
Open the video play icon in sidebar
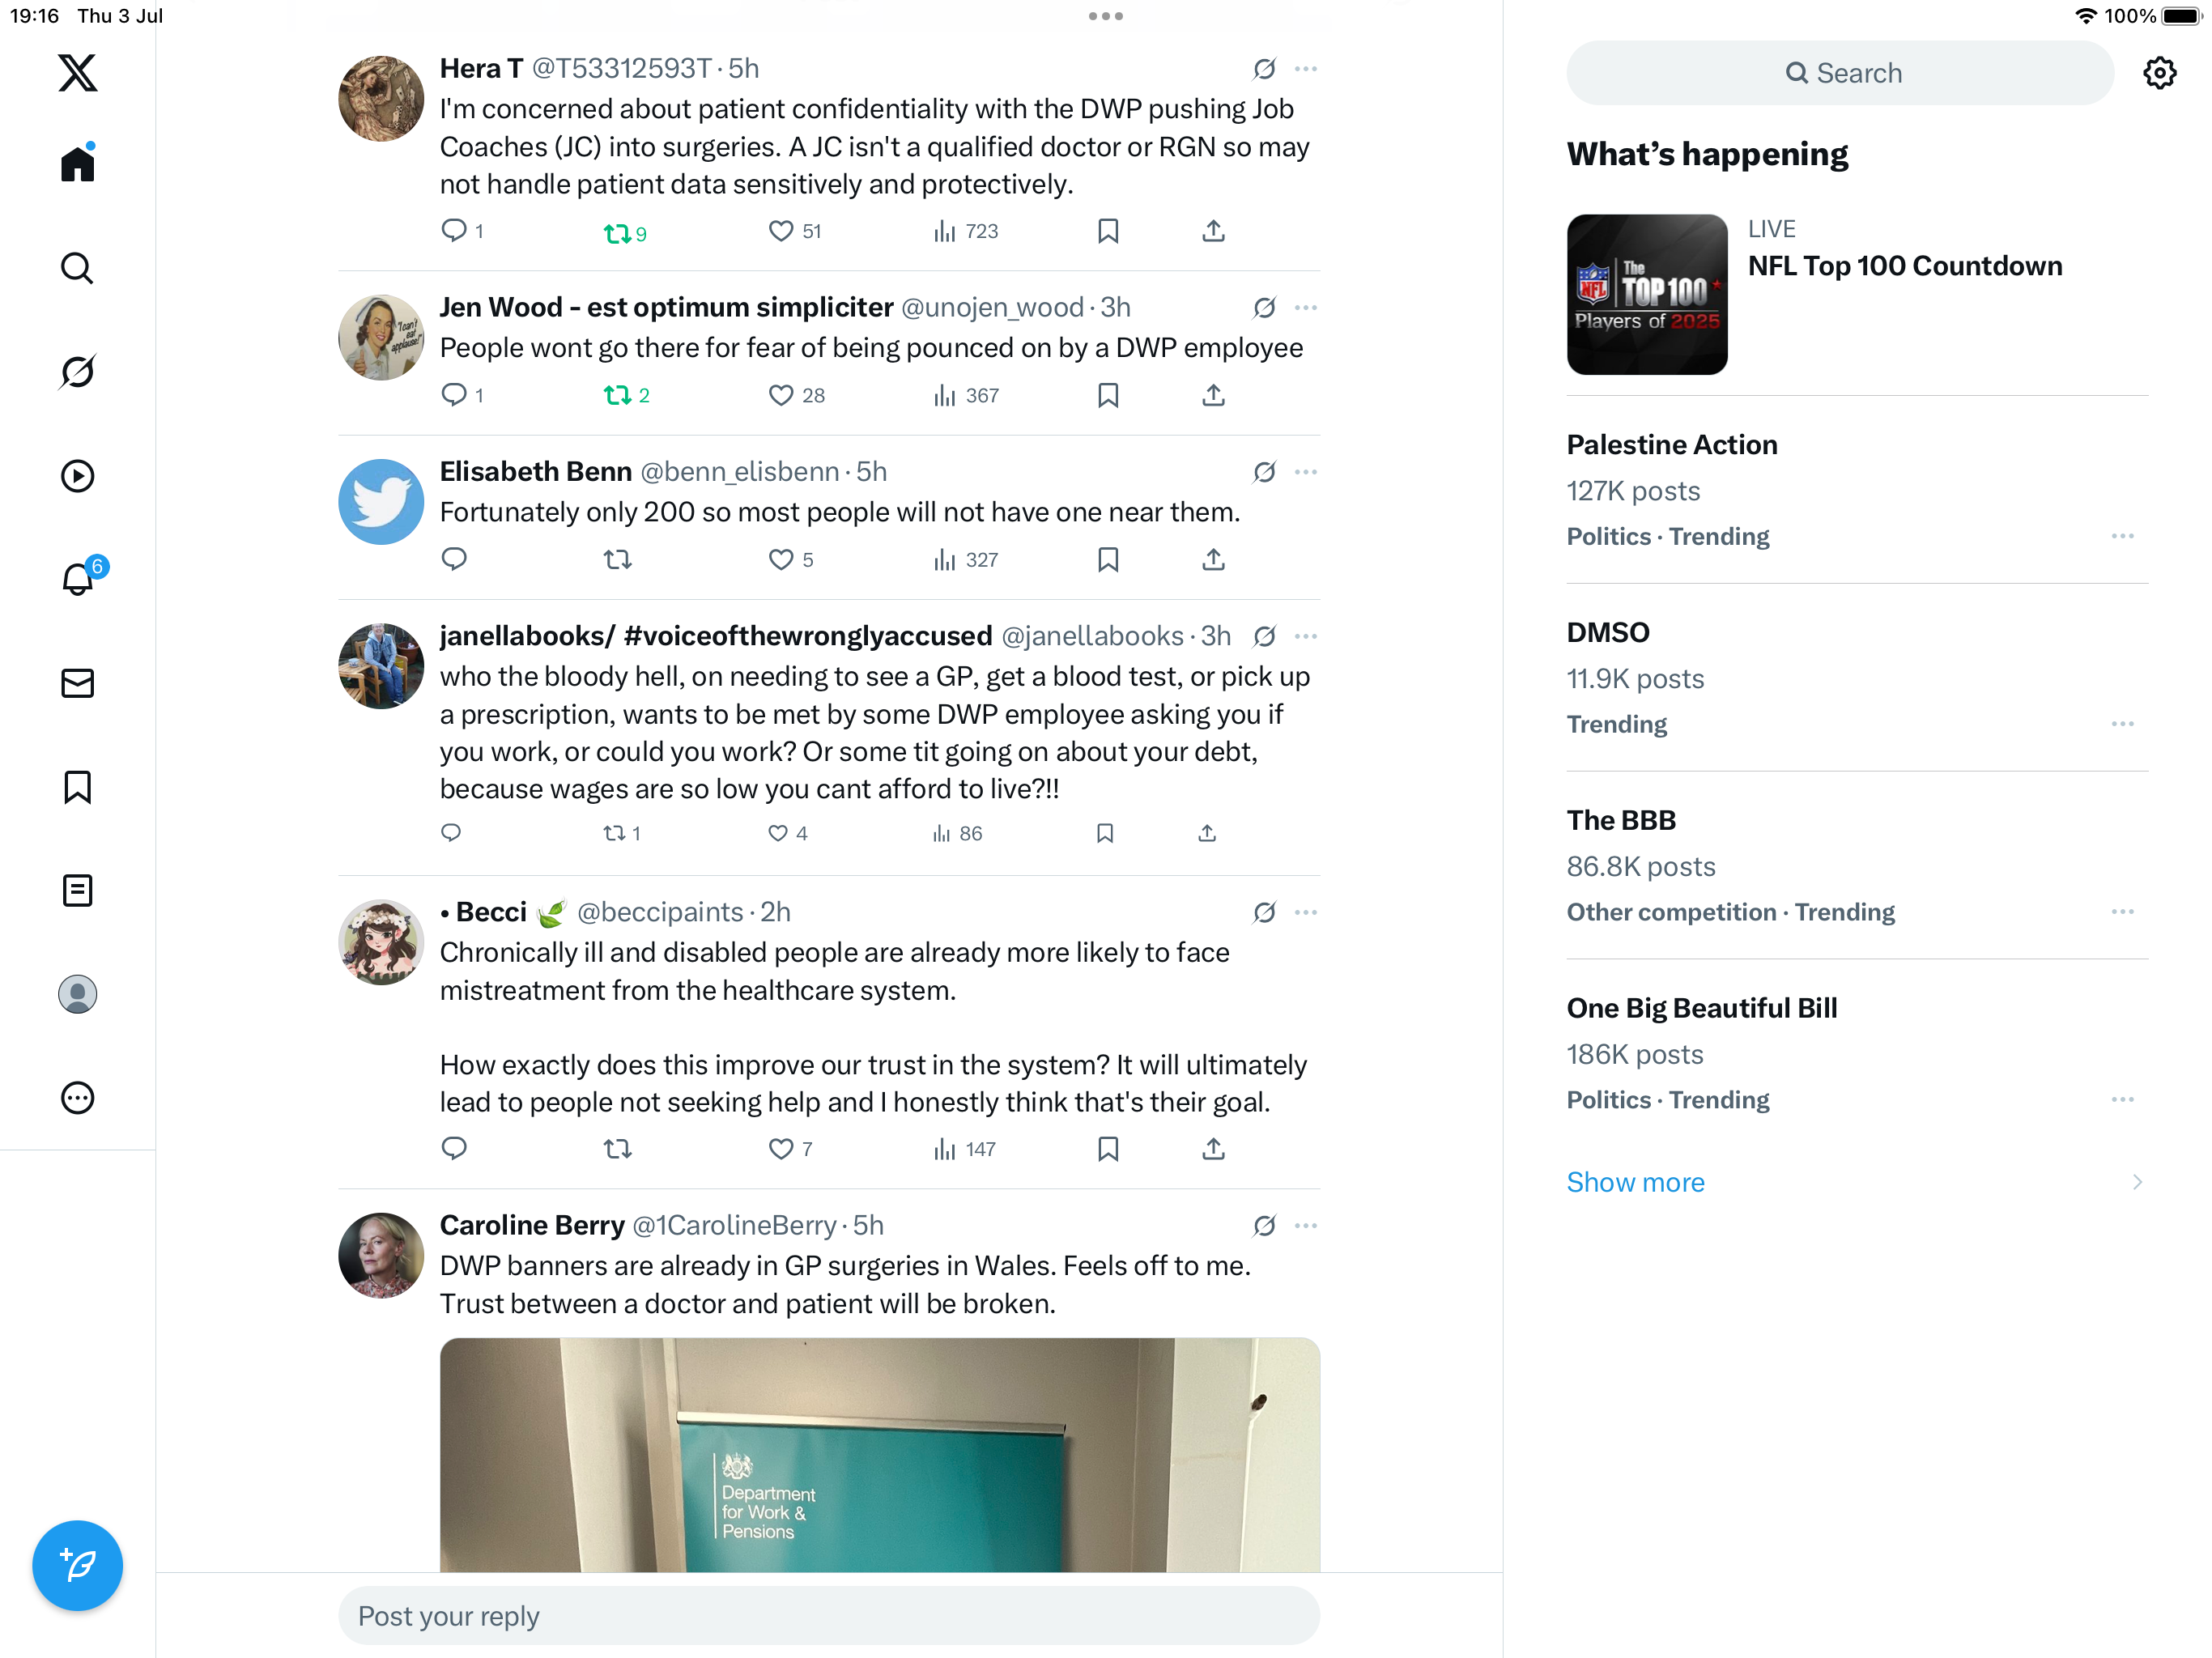77,476
